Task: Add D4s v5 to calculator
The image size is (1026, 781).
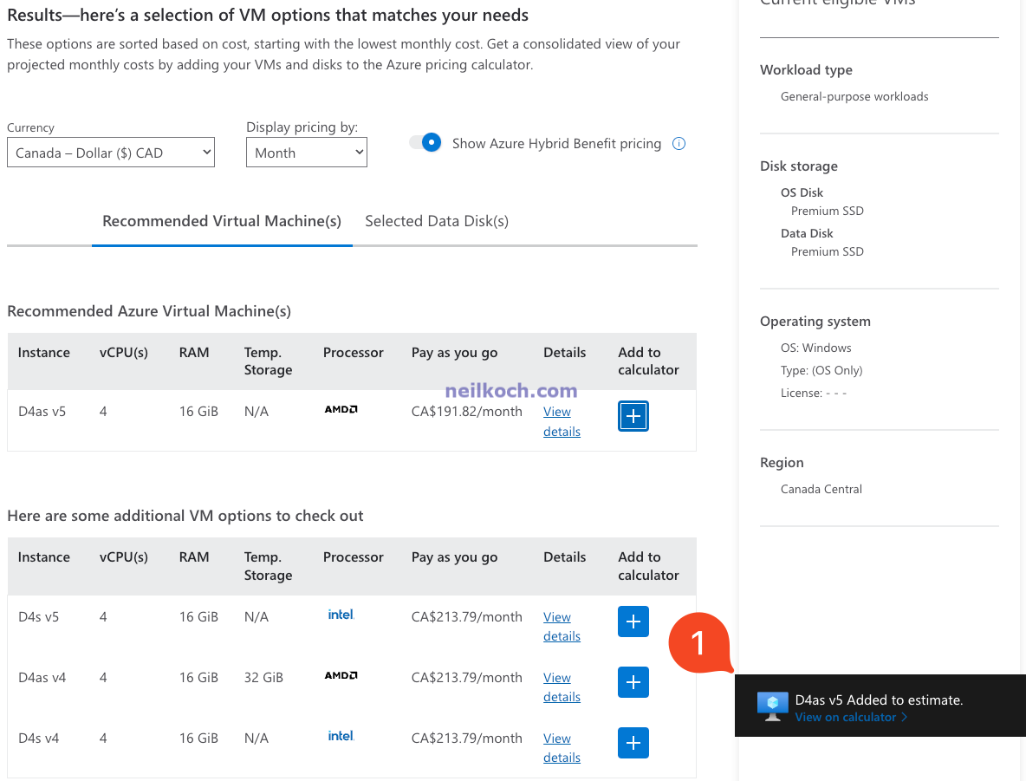Action: click(633, 622)
